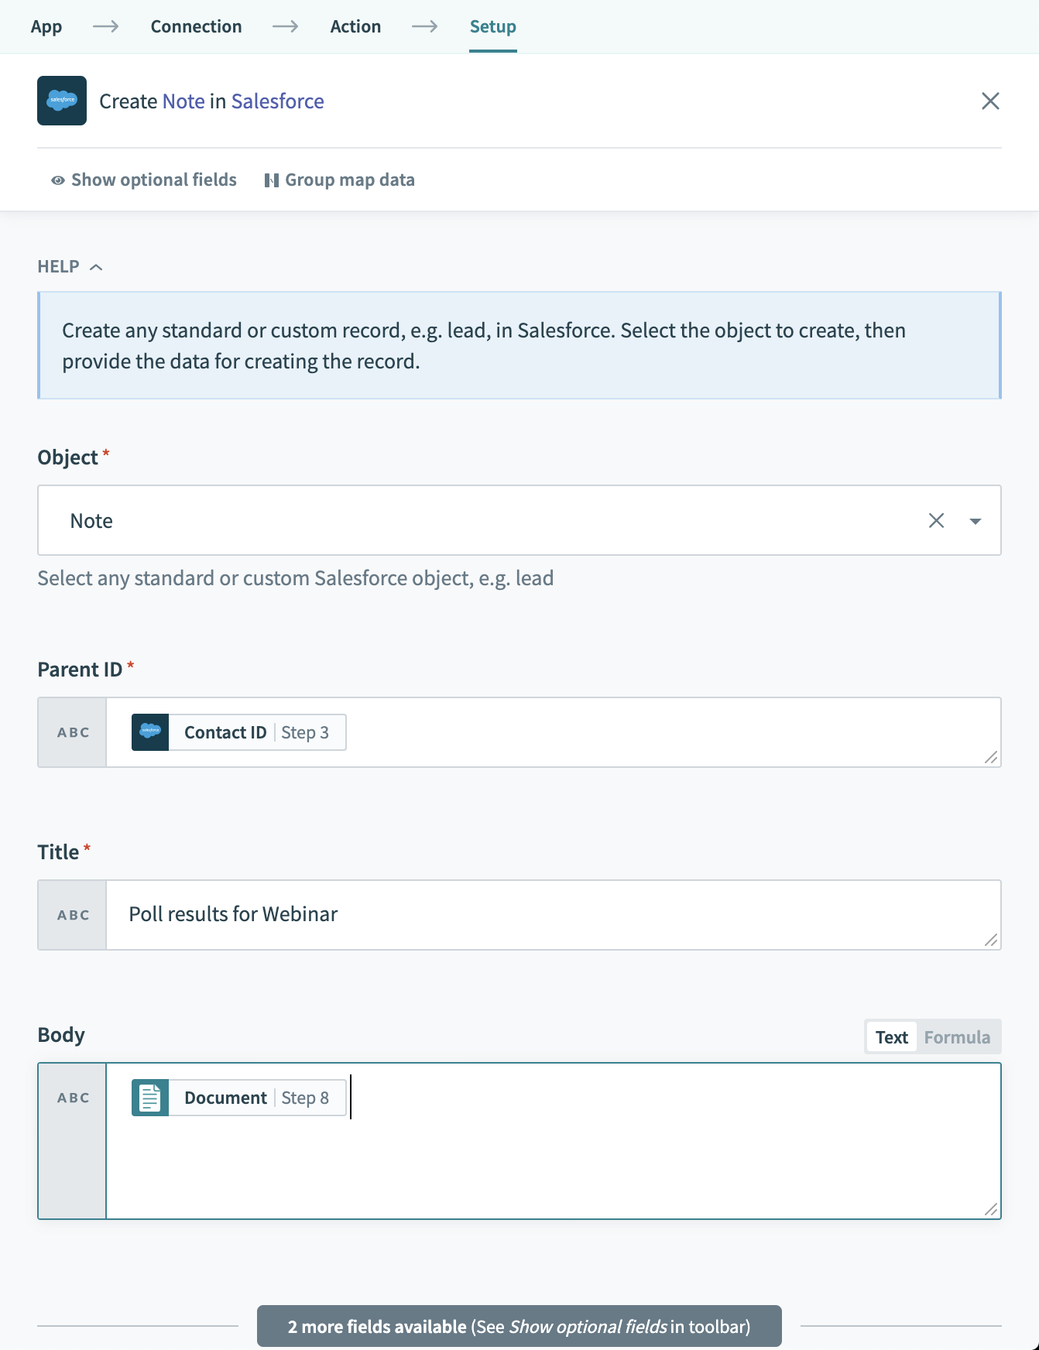Switch to the Action step

tap(355, 26)
